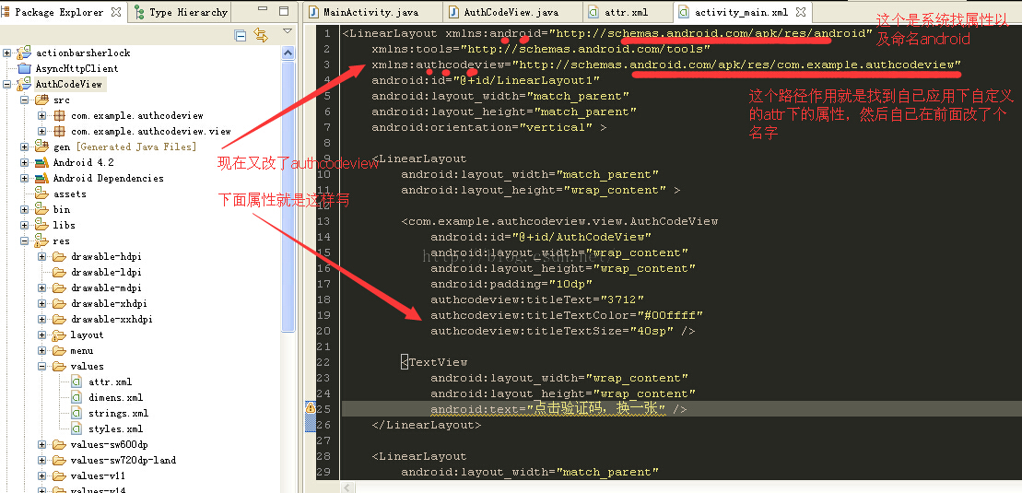Expand the Android Dependencies node
1022x493 pixels.
[24, 178]
